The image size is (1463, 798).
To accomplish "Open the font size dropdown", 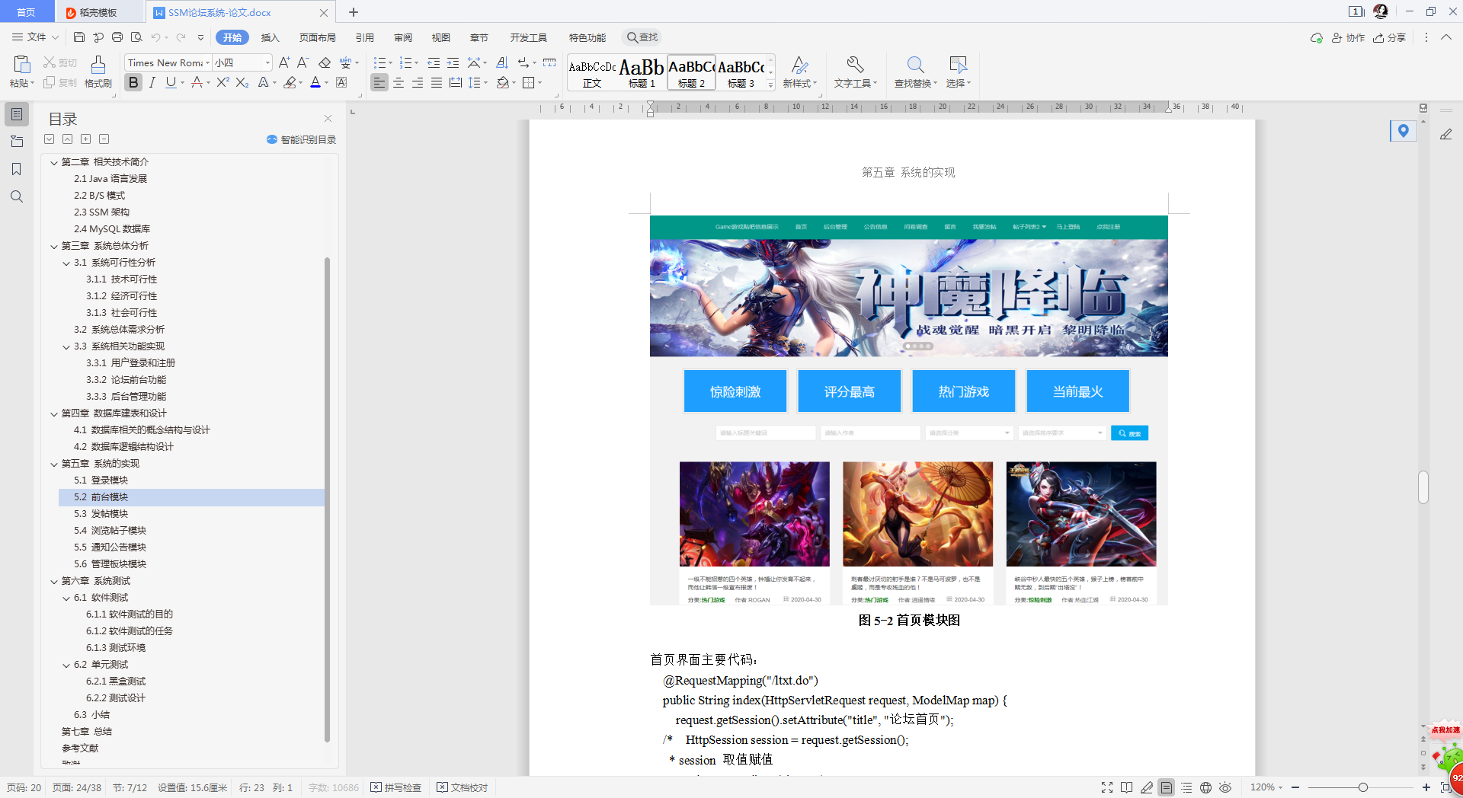I will click(x=267, y=62).
